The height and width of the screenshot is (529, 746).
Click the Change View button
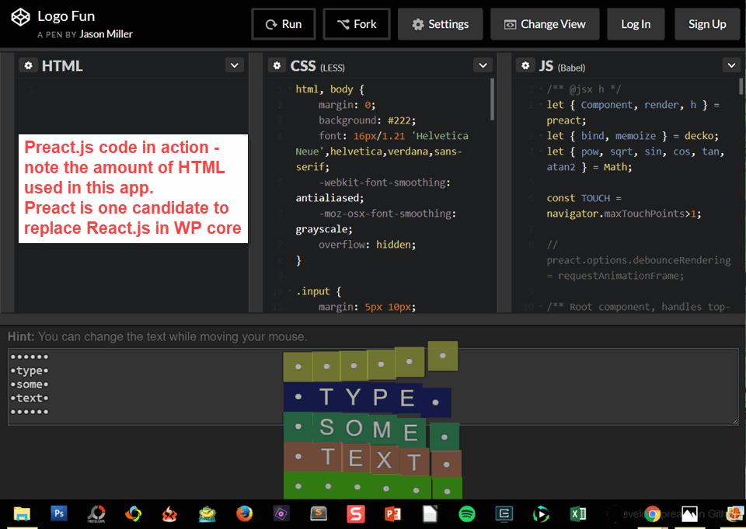click(545, 24)
